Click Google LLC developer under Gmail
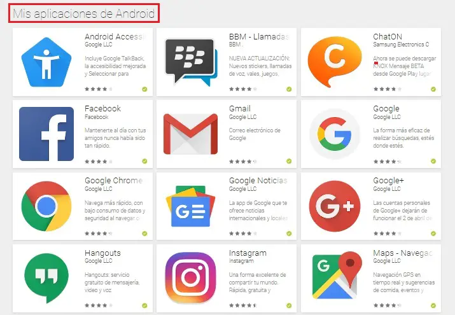Viewport: 455px width, 315px height. tap(242, 117)
